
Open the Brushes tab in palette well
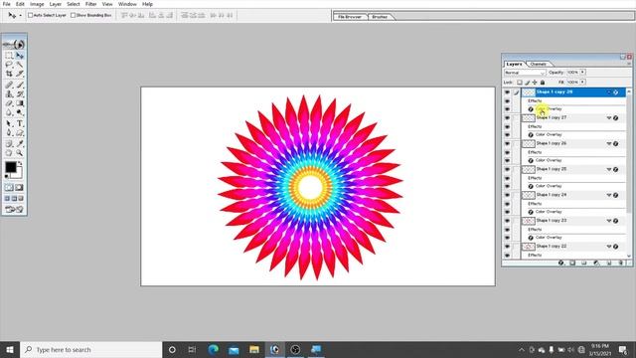[380, 17]
